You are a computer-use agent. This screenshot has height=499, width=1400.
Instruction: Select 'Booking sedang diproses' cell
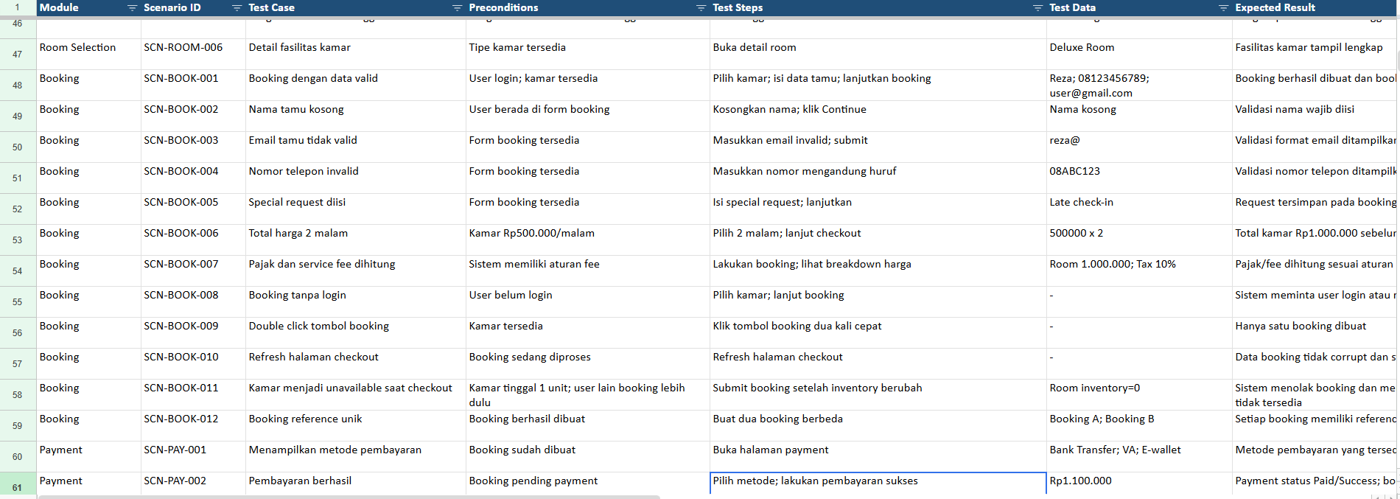coord(588,364)
